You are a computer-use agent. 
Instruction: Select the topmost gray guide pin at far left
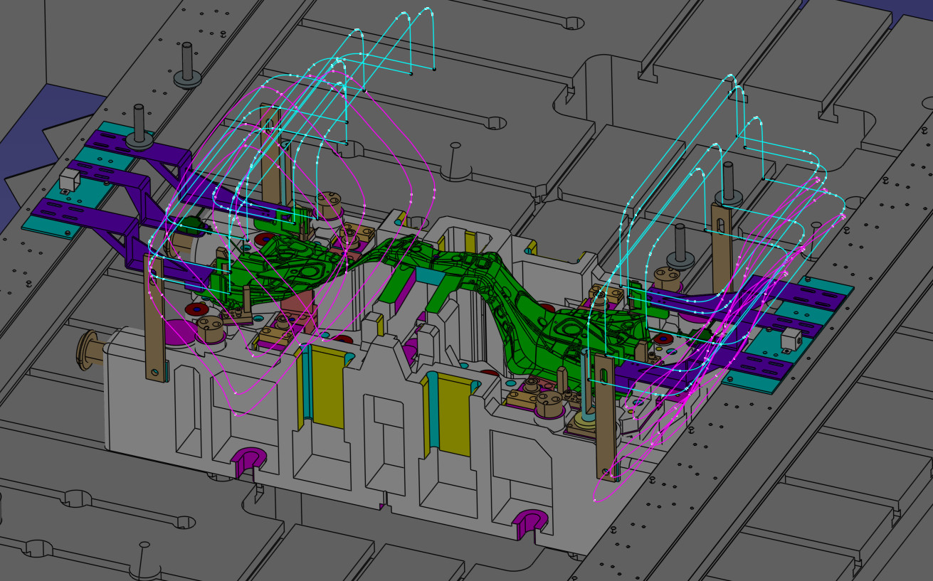click(x=186, y=65)
